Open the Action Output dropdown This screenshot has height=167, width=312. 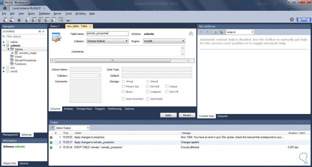(72, 128)
